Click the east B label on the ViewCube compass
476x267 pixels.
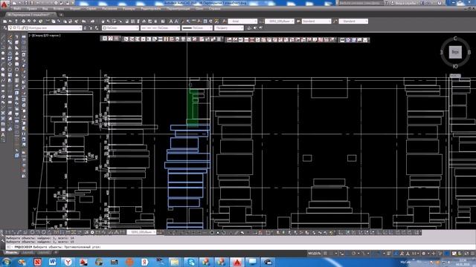point(469,53)
